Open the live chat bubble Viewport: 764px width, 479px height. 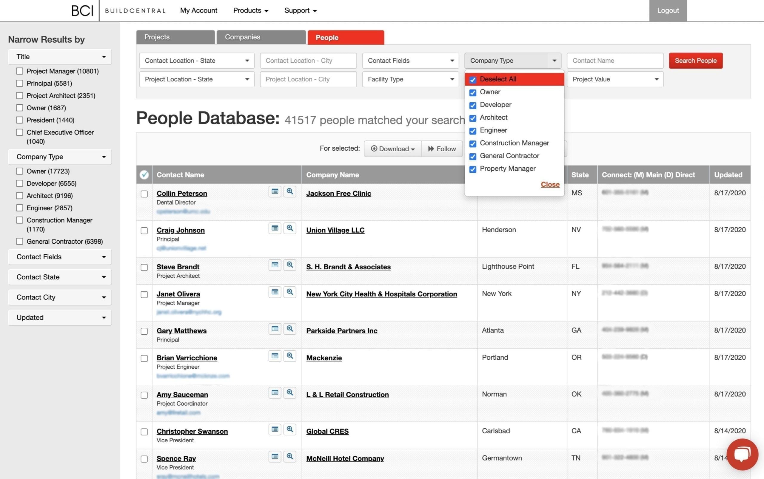[x=743, y=454]
